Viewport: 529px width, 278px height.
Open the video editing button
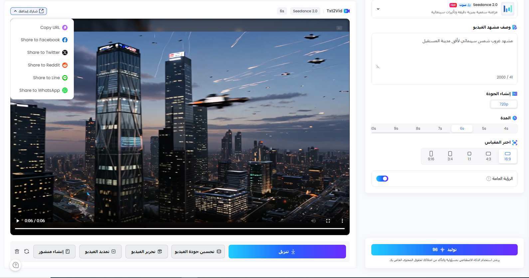[146, 252]
